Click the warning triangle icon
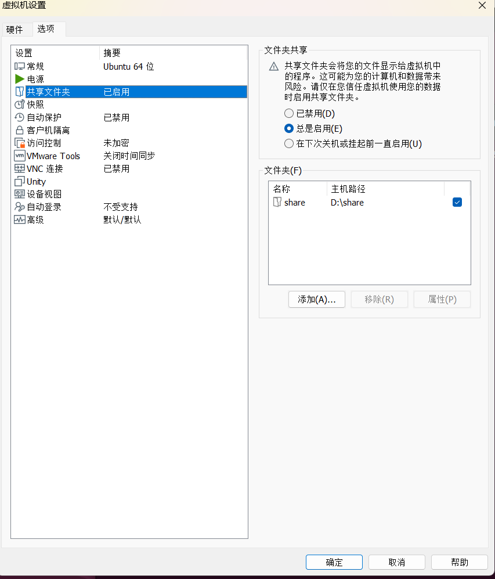Viewport: 495px width, 579px height. pyautogui.click(x=274, y=66)
